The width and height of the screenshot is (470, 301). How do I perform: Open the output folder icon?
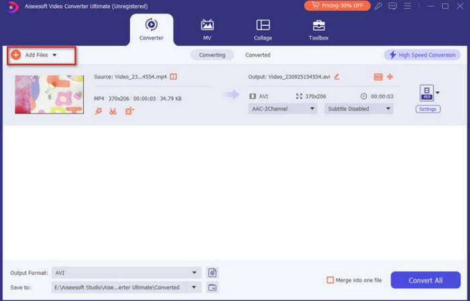point(212,288)
